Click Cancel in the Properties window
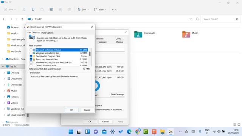The image size is (242, 136). pos(105,122)
